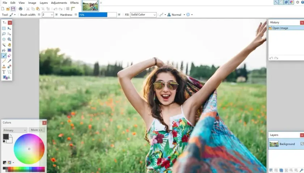
Task: Open the Primary color dropdown
Action: click(15, 130)
